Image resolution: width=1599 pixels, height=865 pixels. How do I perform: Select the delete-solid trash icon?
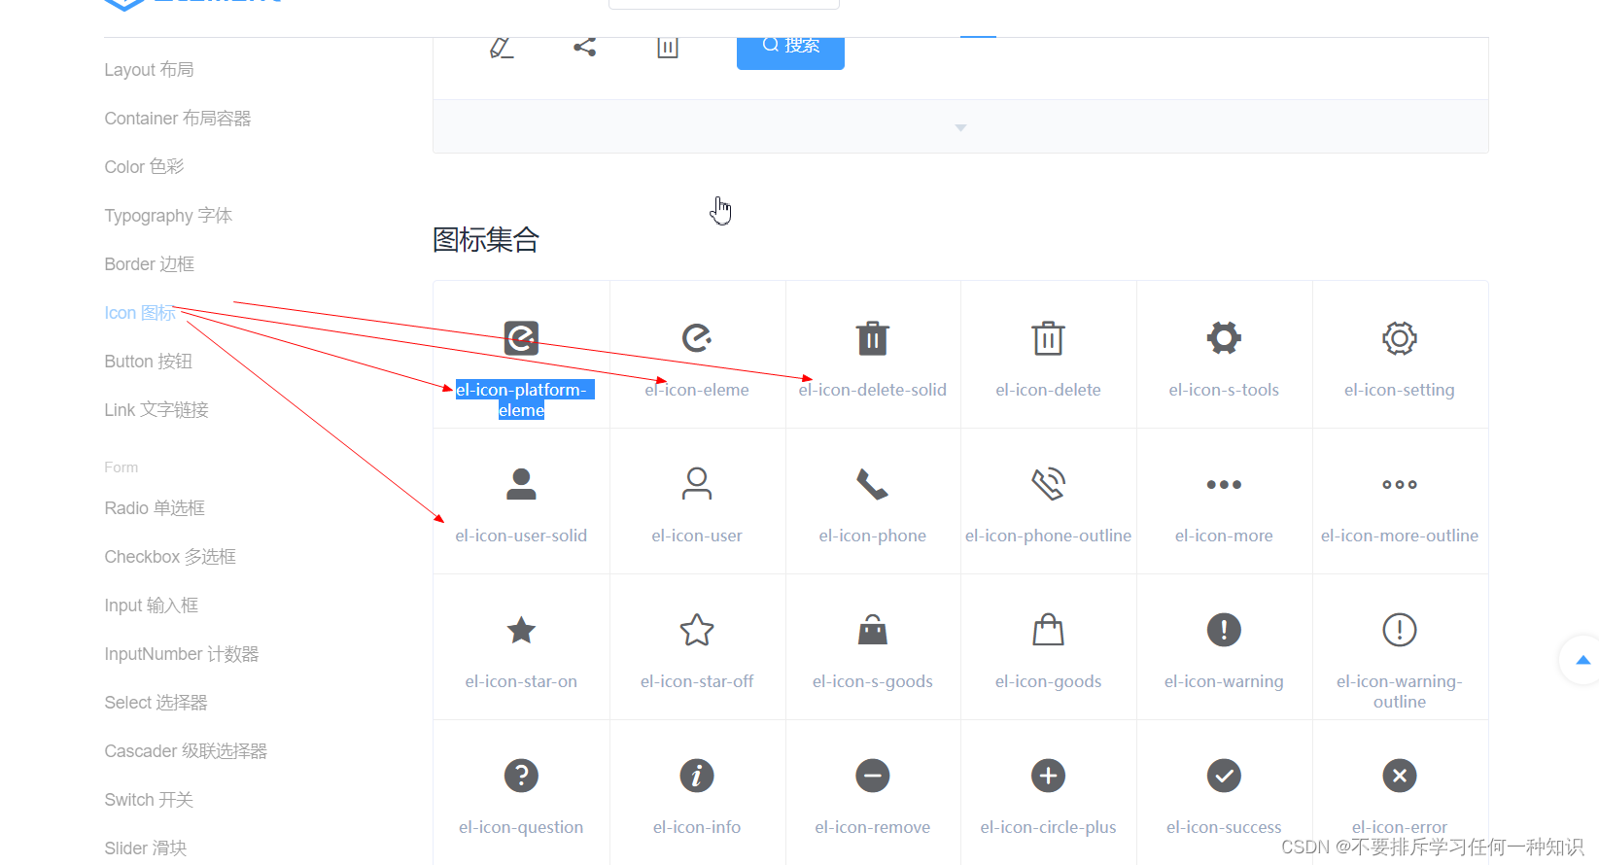pos(873,338)
